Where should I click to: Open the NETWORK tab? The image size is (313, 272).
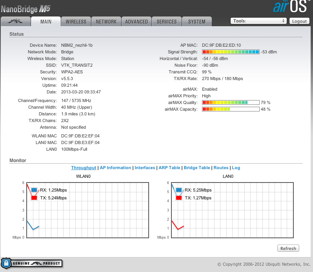[106, 22]
